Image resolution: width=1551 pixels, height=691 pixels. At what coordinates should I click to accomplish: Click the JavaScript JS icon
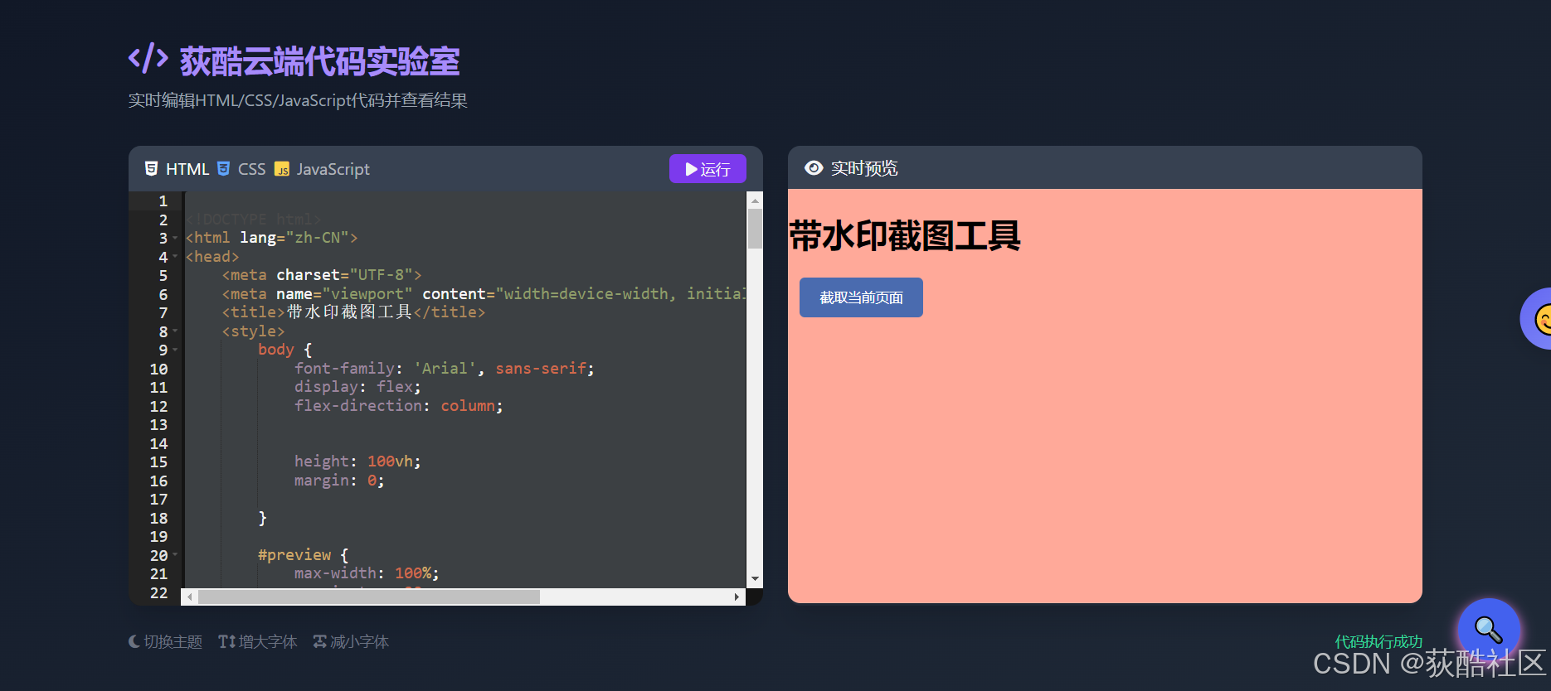pyautogui.click(x=282, y=169)
